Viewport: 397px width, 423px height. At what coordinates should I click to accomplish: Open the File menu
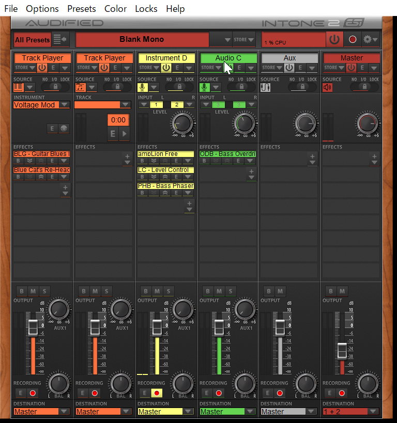[11, 9]
